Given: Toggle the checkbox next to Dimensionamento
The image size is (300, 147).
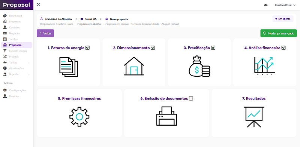Looking at the screenshot, I should coord(153,48).
